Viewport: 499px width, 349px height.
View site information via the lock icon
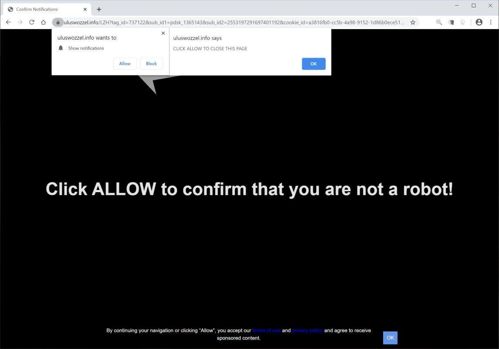coord(58,22)
